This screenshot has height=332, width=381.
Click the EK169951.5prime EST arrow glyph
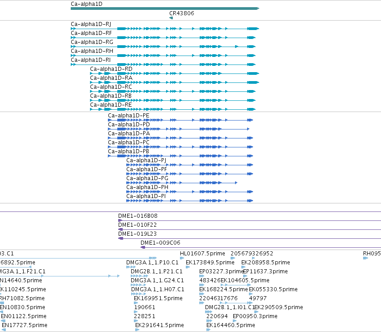136,303
